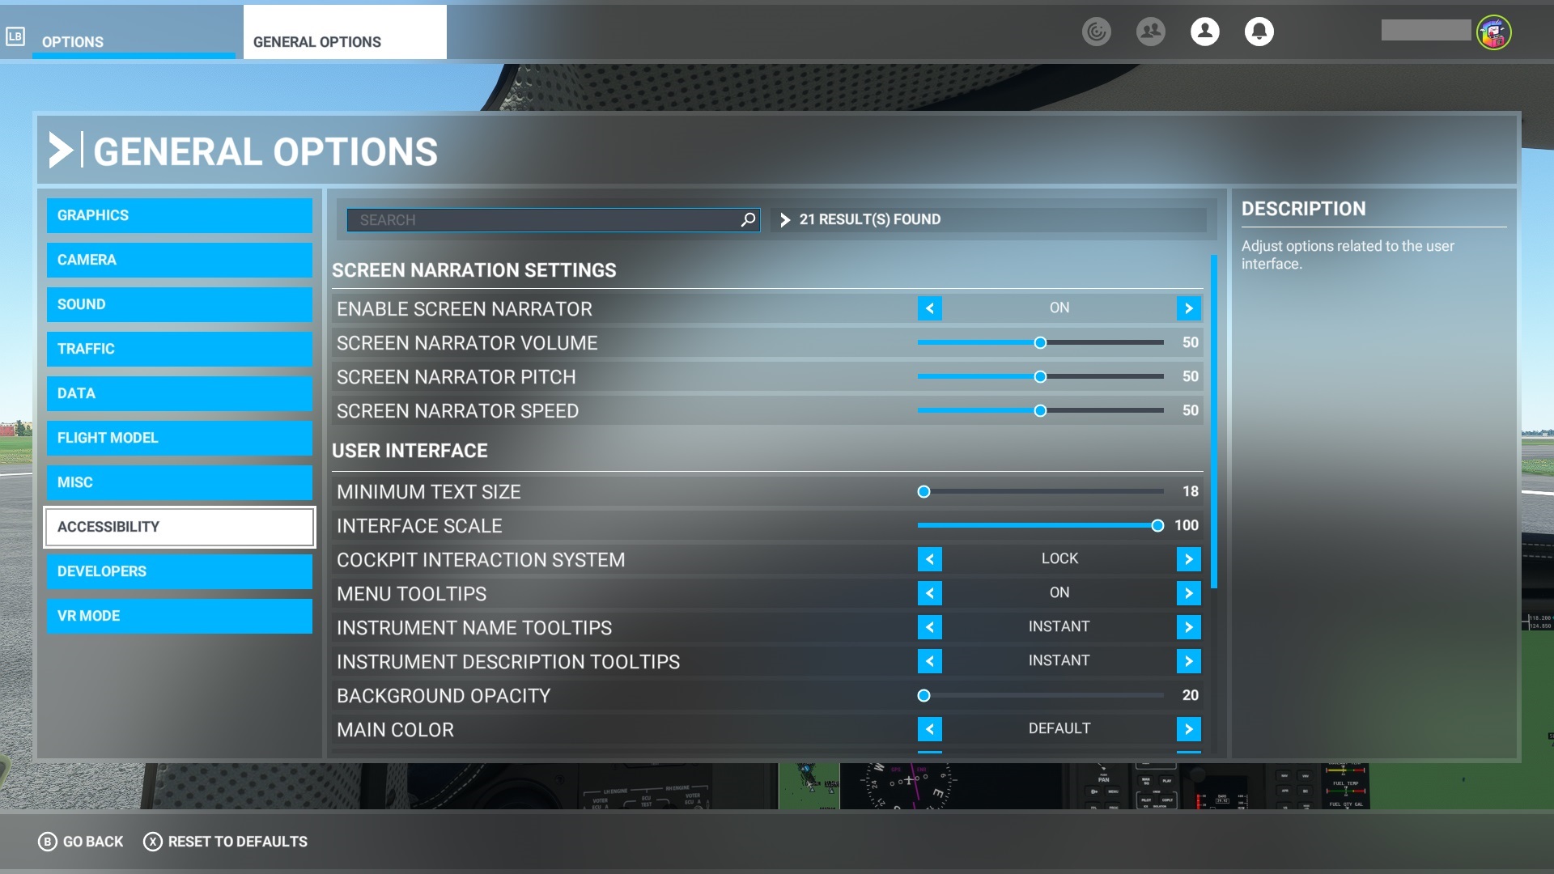Toggle MENU TOOLTIPS setting off

[928, 592]
